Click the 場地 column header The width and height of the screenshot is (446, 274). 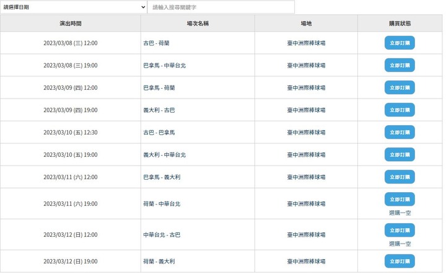(x=306, y=24)
